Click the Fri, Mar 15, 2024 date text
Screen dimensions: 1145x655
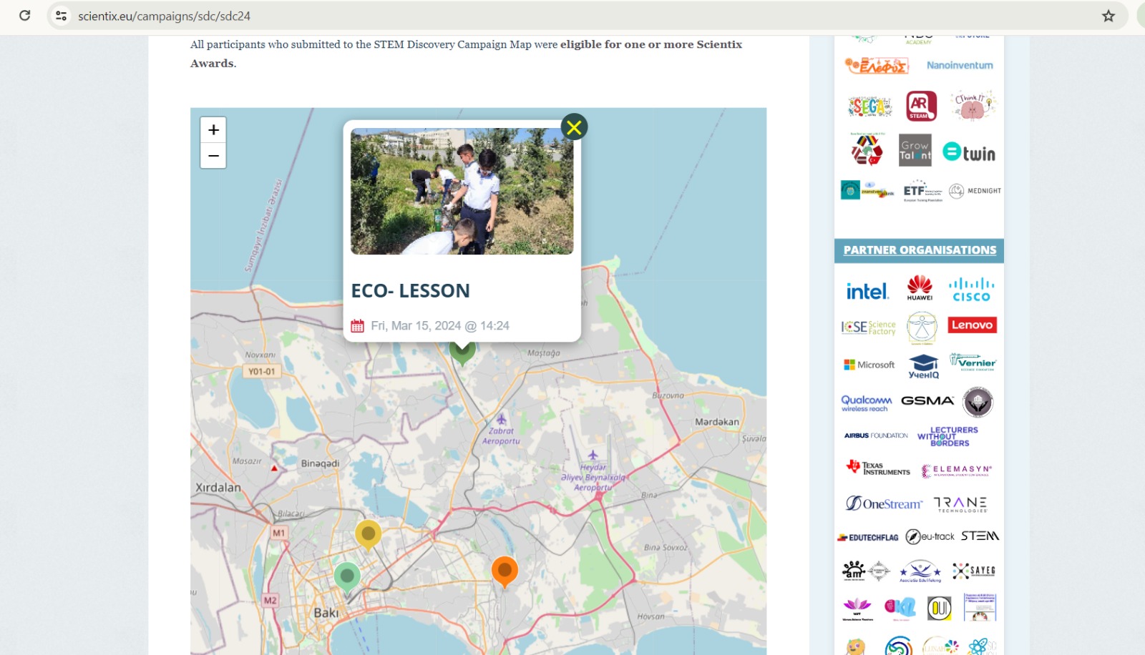(440, 326)
